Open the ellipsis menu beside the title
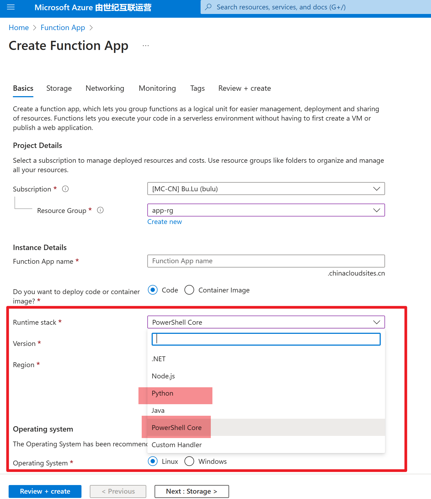The width and height of the screenshot is (431, 499). click(x=146, y=46)
